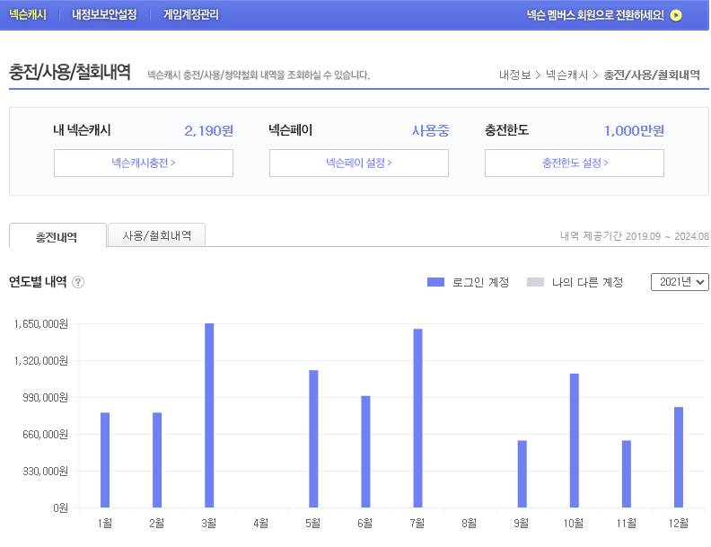Click the yellow arrow icon beside 넥슨 멤버스
Image resolution: width=711 pixels, height=547 pixels.
click(x=676, y=15)
